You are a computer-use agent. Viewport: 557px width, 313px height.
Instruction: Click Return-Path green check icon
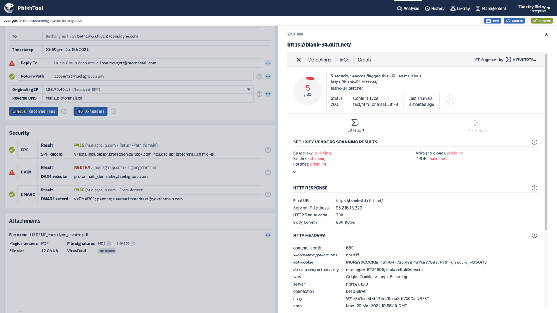point(12,77)
